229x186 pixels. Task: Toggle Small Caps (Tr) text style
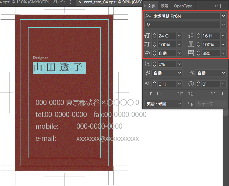pyautogui.click(x=159, y=94)
